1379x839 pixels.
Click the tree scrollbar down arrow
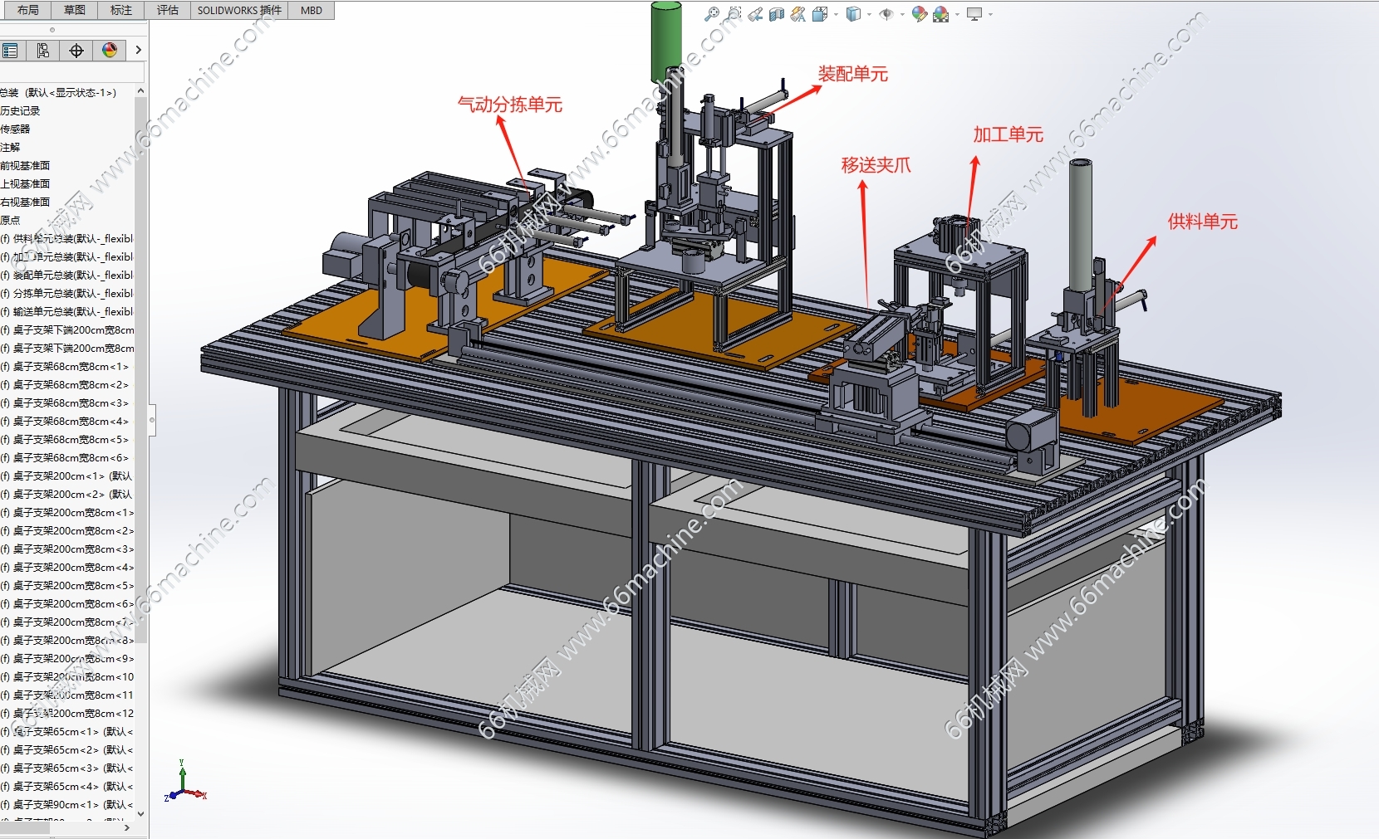tap(140, 814)
